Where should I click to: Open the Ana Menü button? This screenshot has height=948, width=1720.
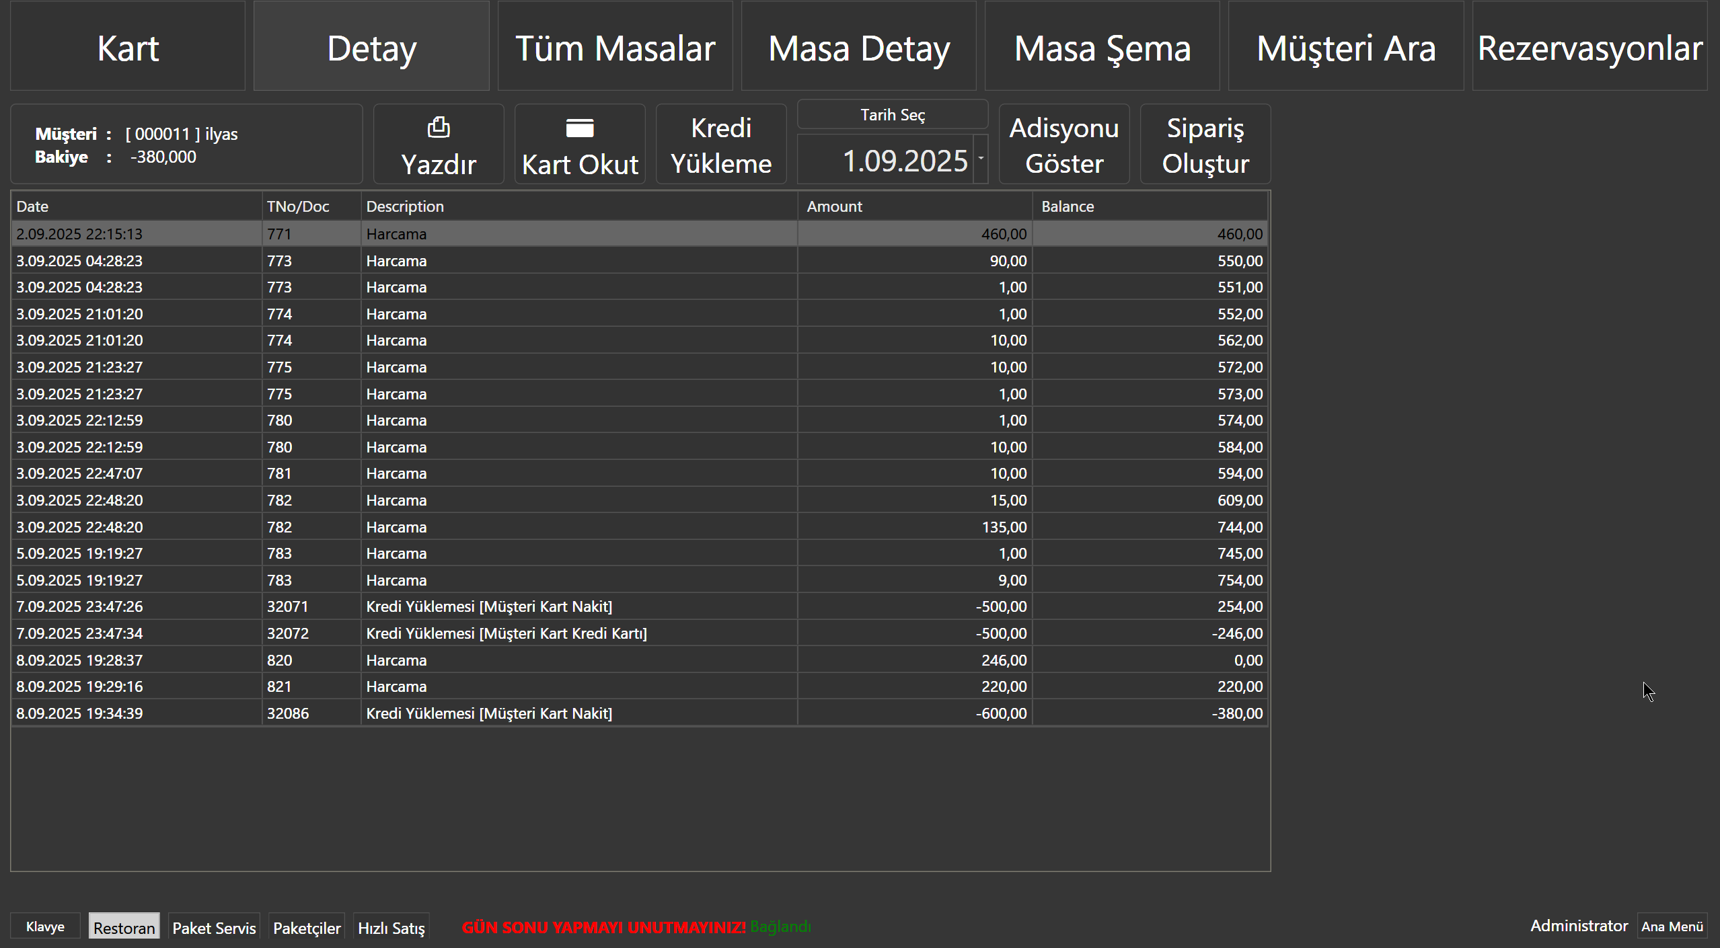[x=1672, y=926]
